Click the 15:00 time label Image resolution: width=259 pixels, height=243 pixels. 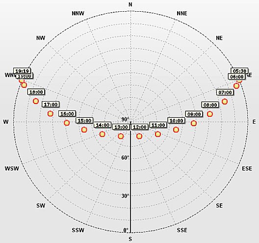click(x=84, y=120)
